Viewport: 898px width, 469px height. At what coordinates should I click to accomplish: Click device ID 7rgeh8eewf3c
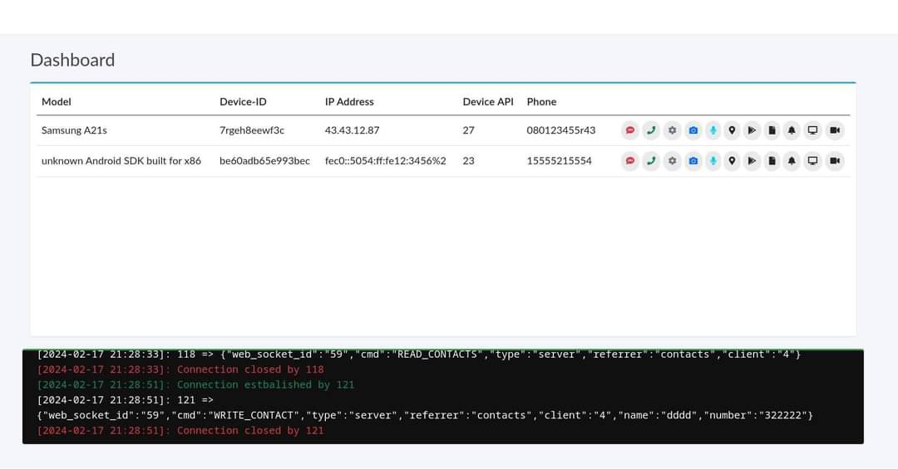click(x=252, y=130)
